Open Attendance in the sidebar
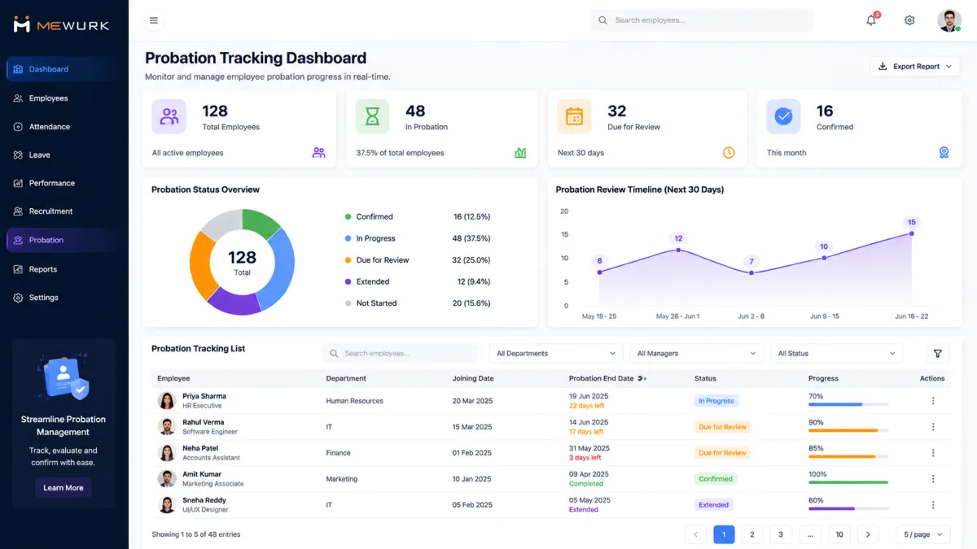Screen dimensions: 977x549 point(64,127)
